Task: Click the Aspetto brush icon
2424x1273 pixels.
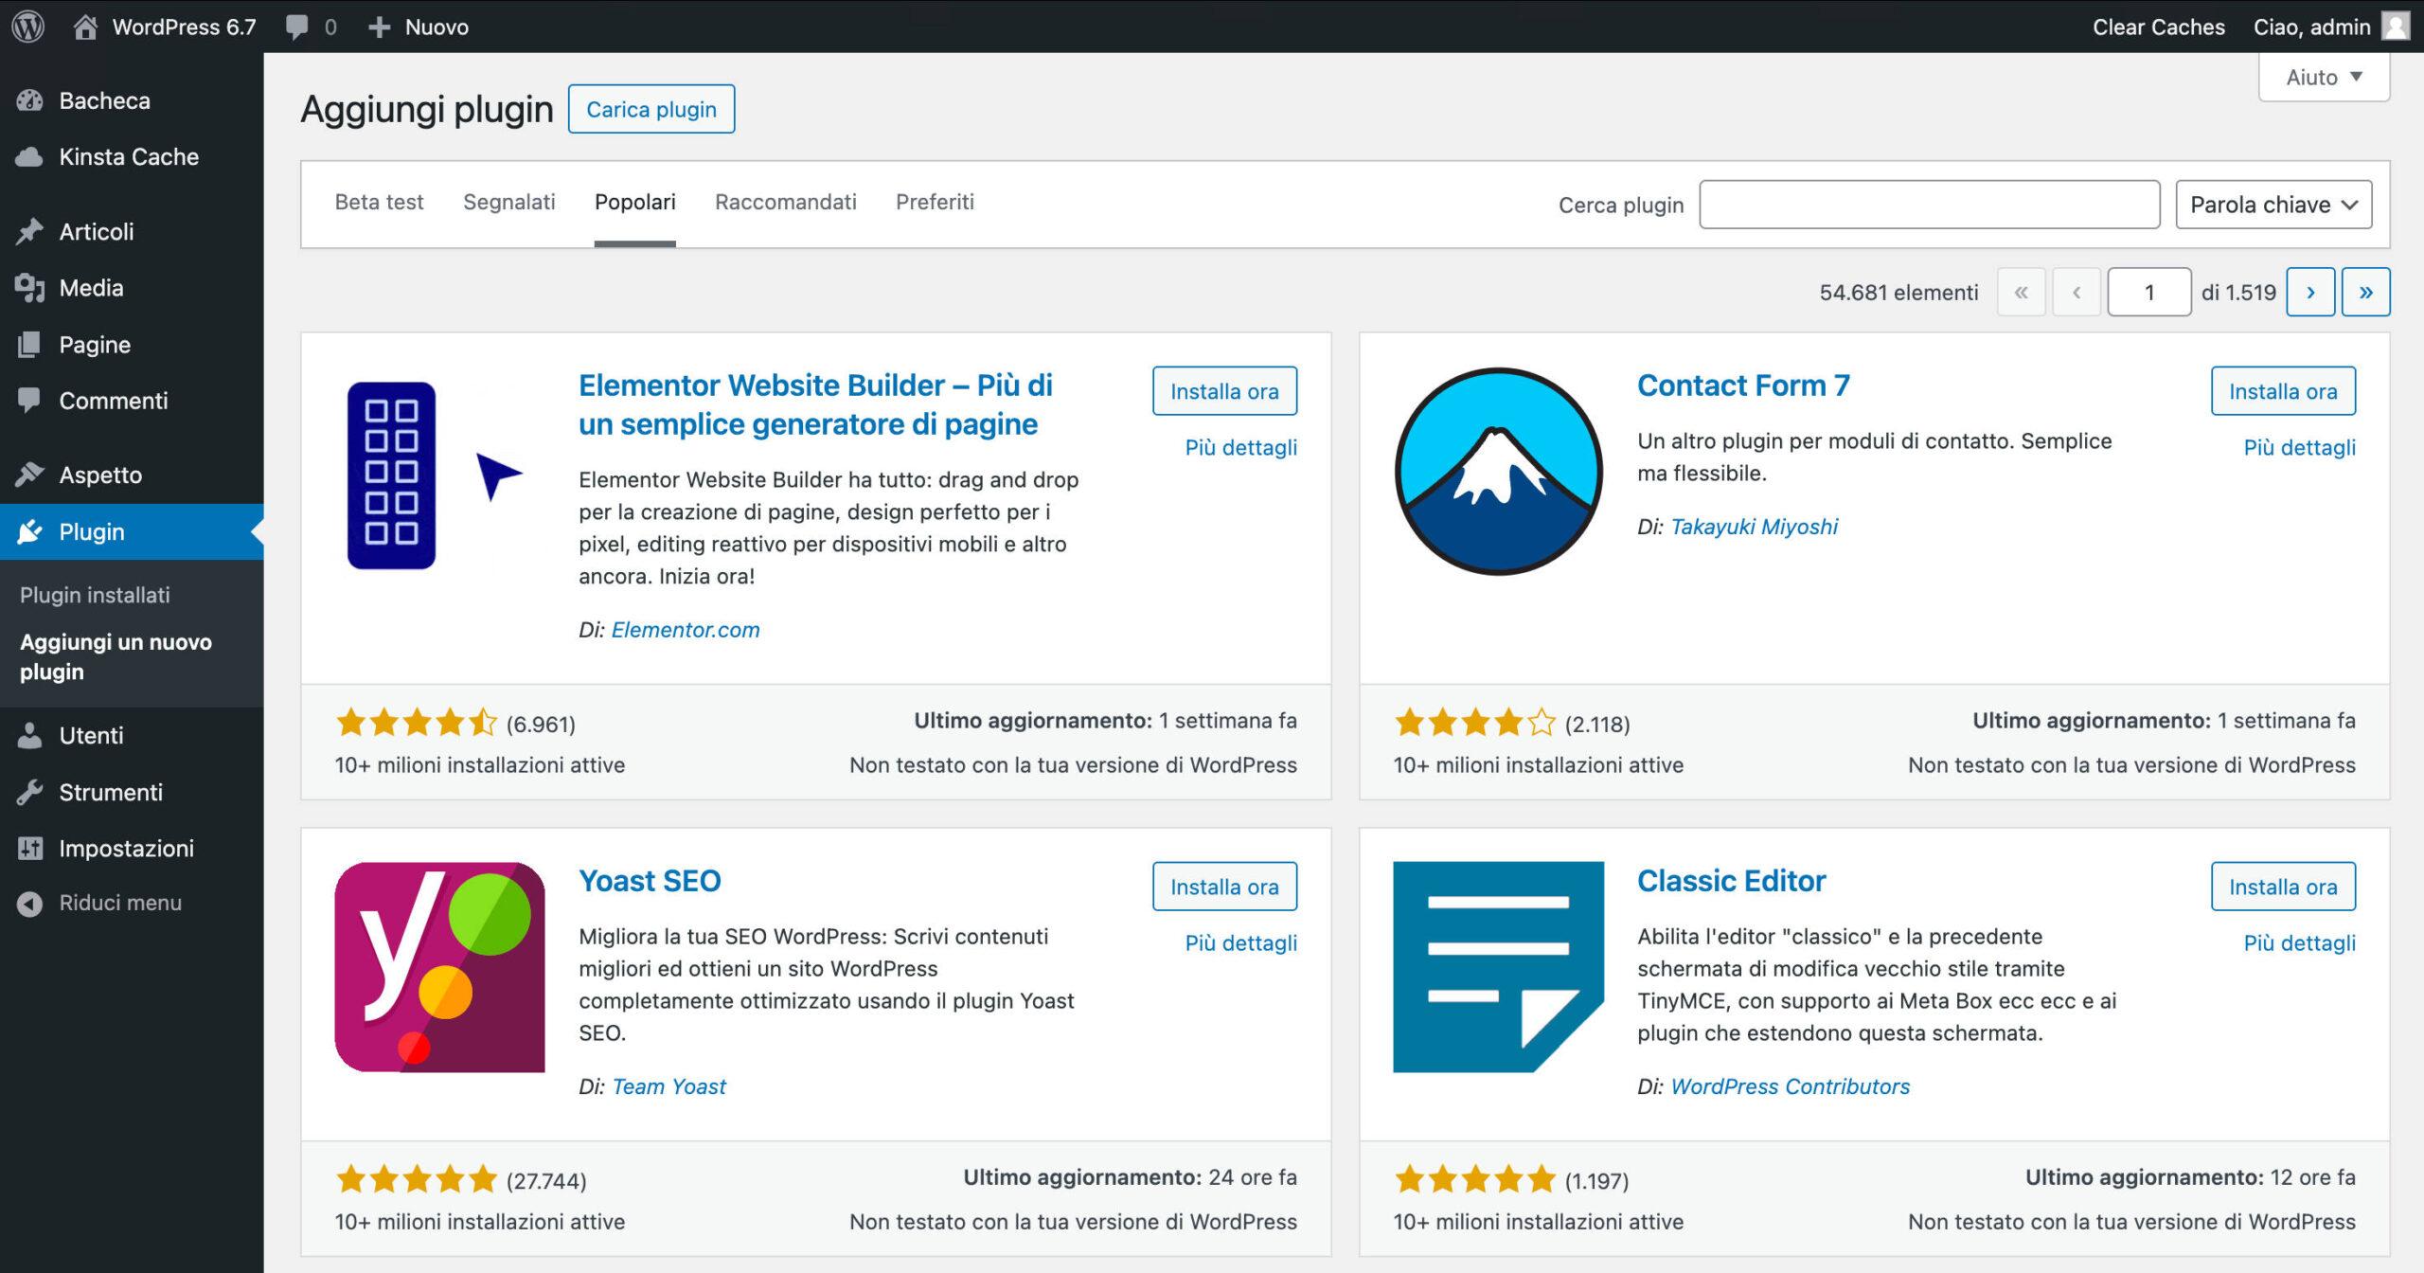Action: (x=29, y=475)
